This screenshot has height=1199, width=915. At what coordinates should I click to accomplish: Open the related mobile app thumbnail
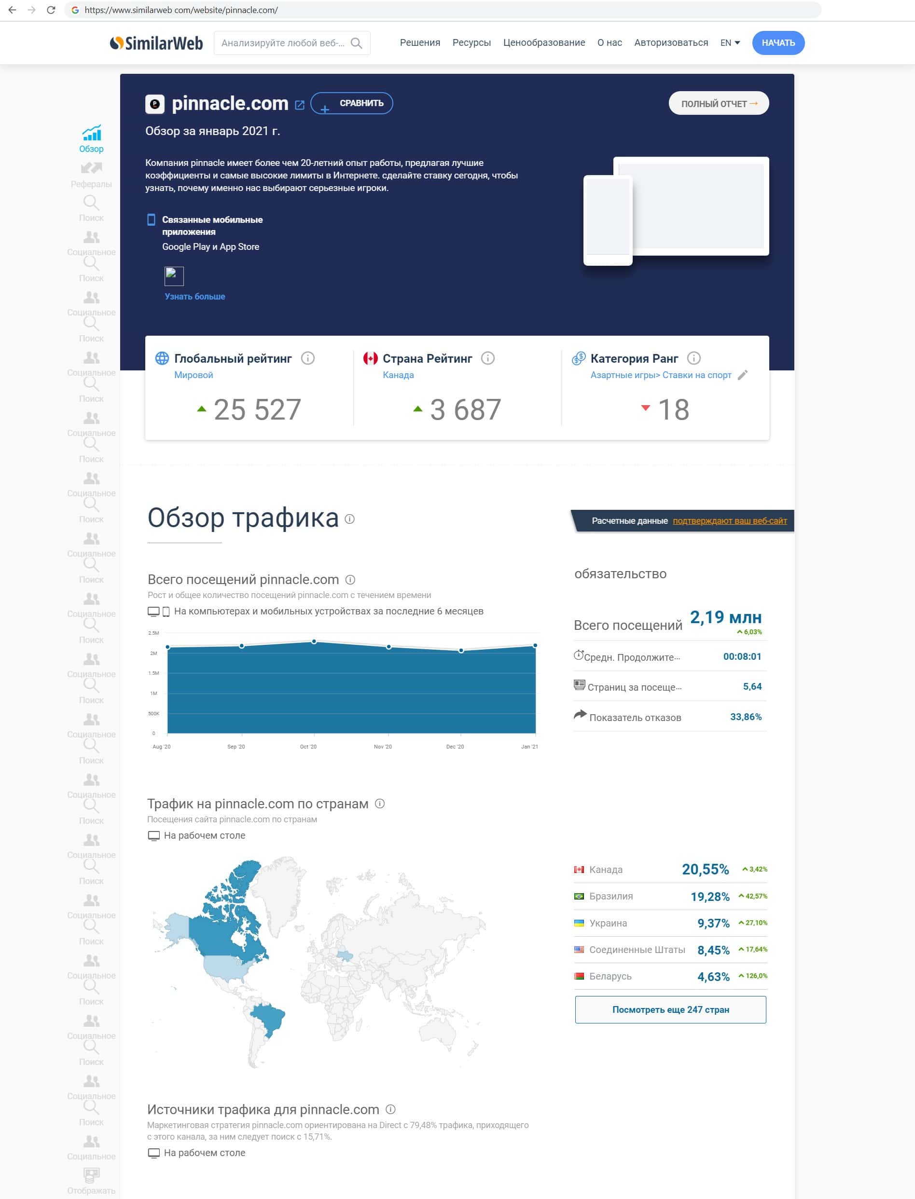(174, 276)
